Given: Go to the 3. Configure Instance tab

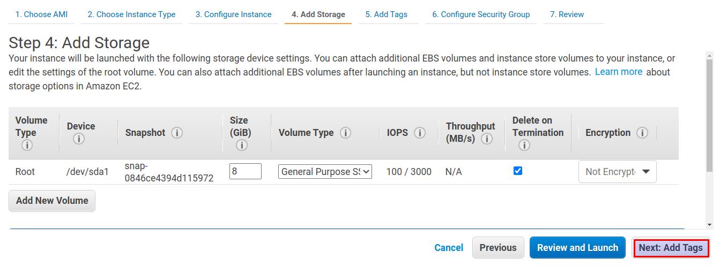Looking at the screenshot, I should 233,14.
